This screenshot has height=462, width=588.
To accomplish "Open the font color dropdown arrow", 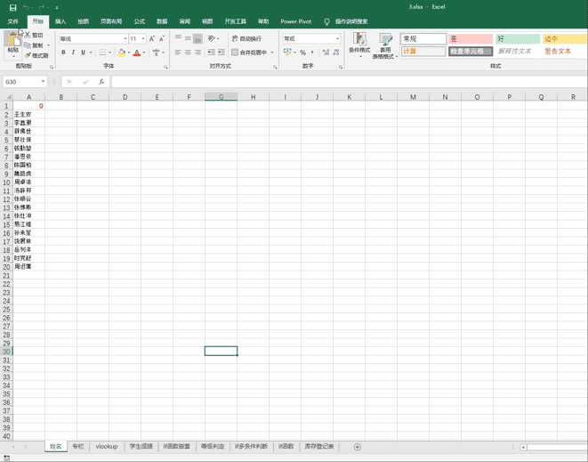I will 144,53.
